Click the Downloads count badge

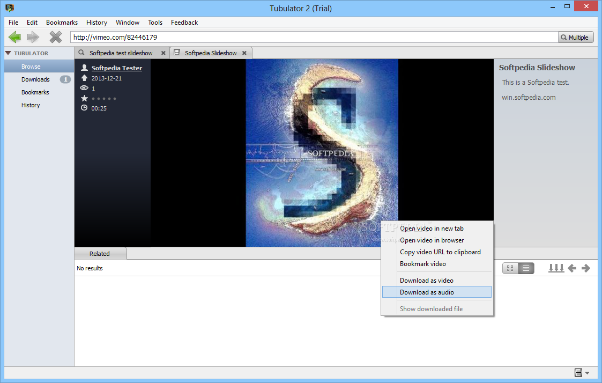[65, 79]
